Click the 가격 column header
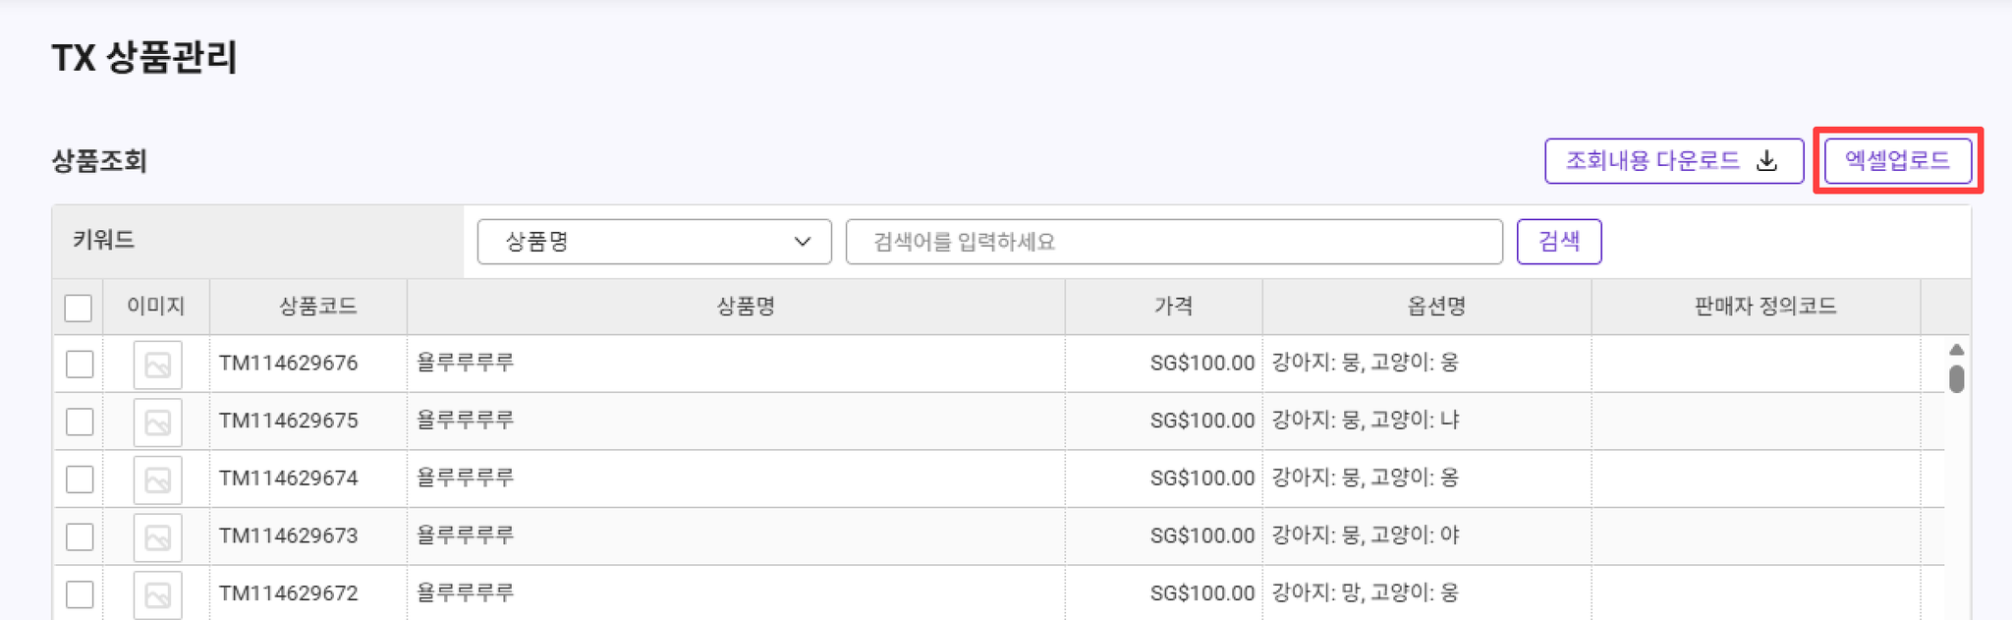Screen dimensions: 2012x620 (x=1173, y=307)
